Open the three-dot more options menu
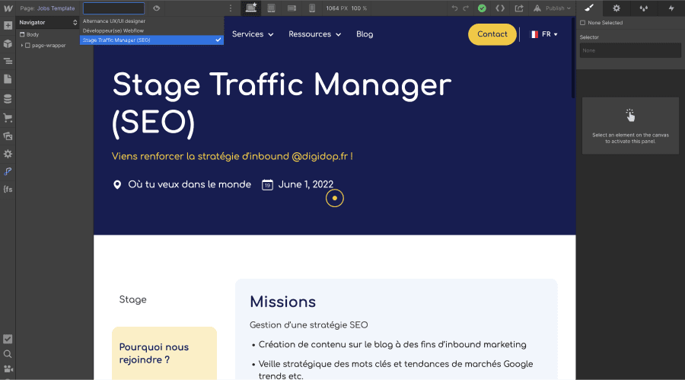685x380 pixels. coord(231,8)
